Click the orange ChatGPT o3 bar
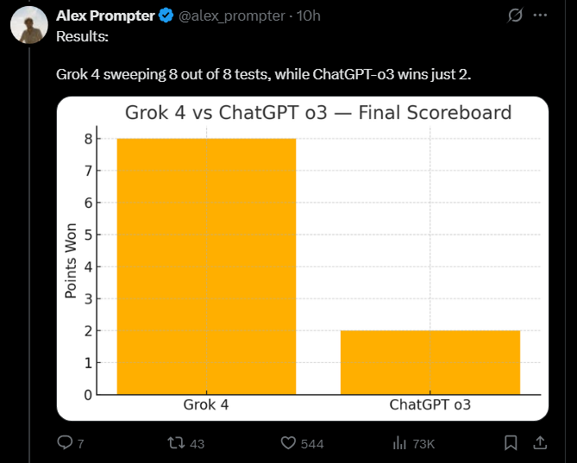 [x=430, y=363]
